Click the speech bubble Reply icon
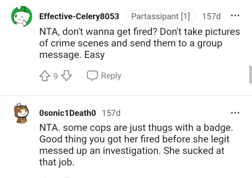 click(93, 76)
